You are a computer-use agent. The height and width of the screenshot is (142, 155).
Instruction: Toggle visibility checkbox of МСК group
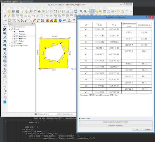tap(12, 29)
